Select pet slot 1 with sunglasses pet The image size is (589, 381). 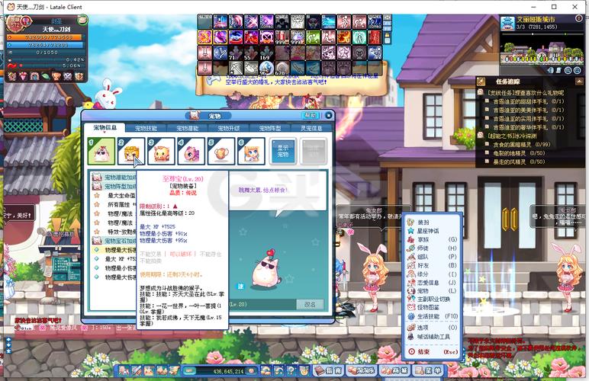pos(101,151)
